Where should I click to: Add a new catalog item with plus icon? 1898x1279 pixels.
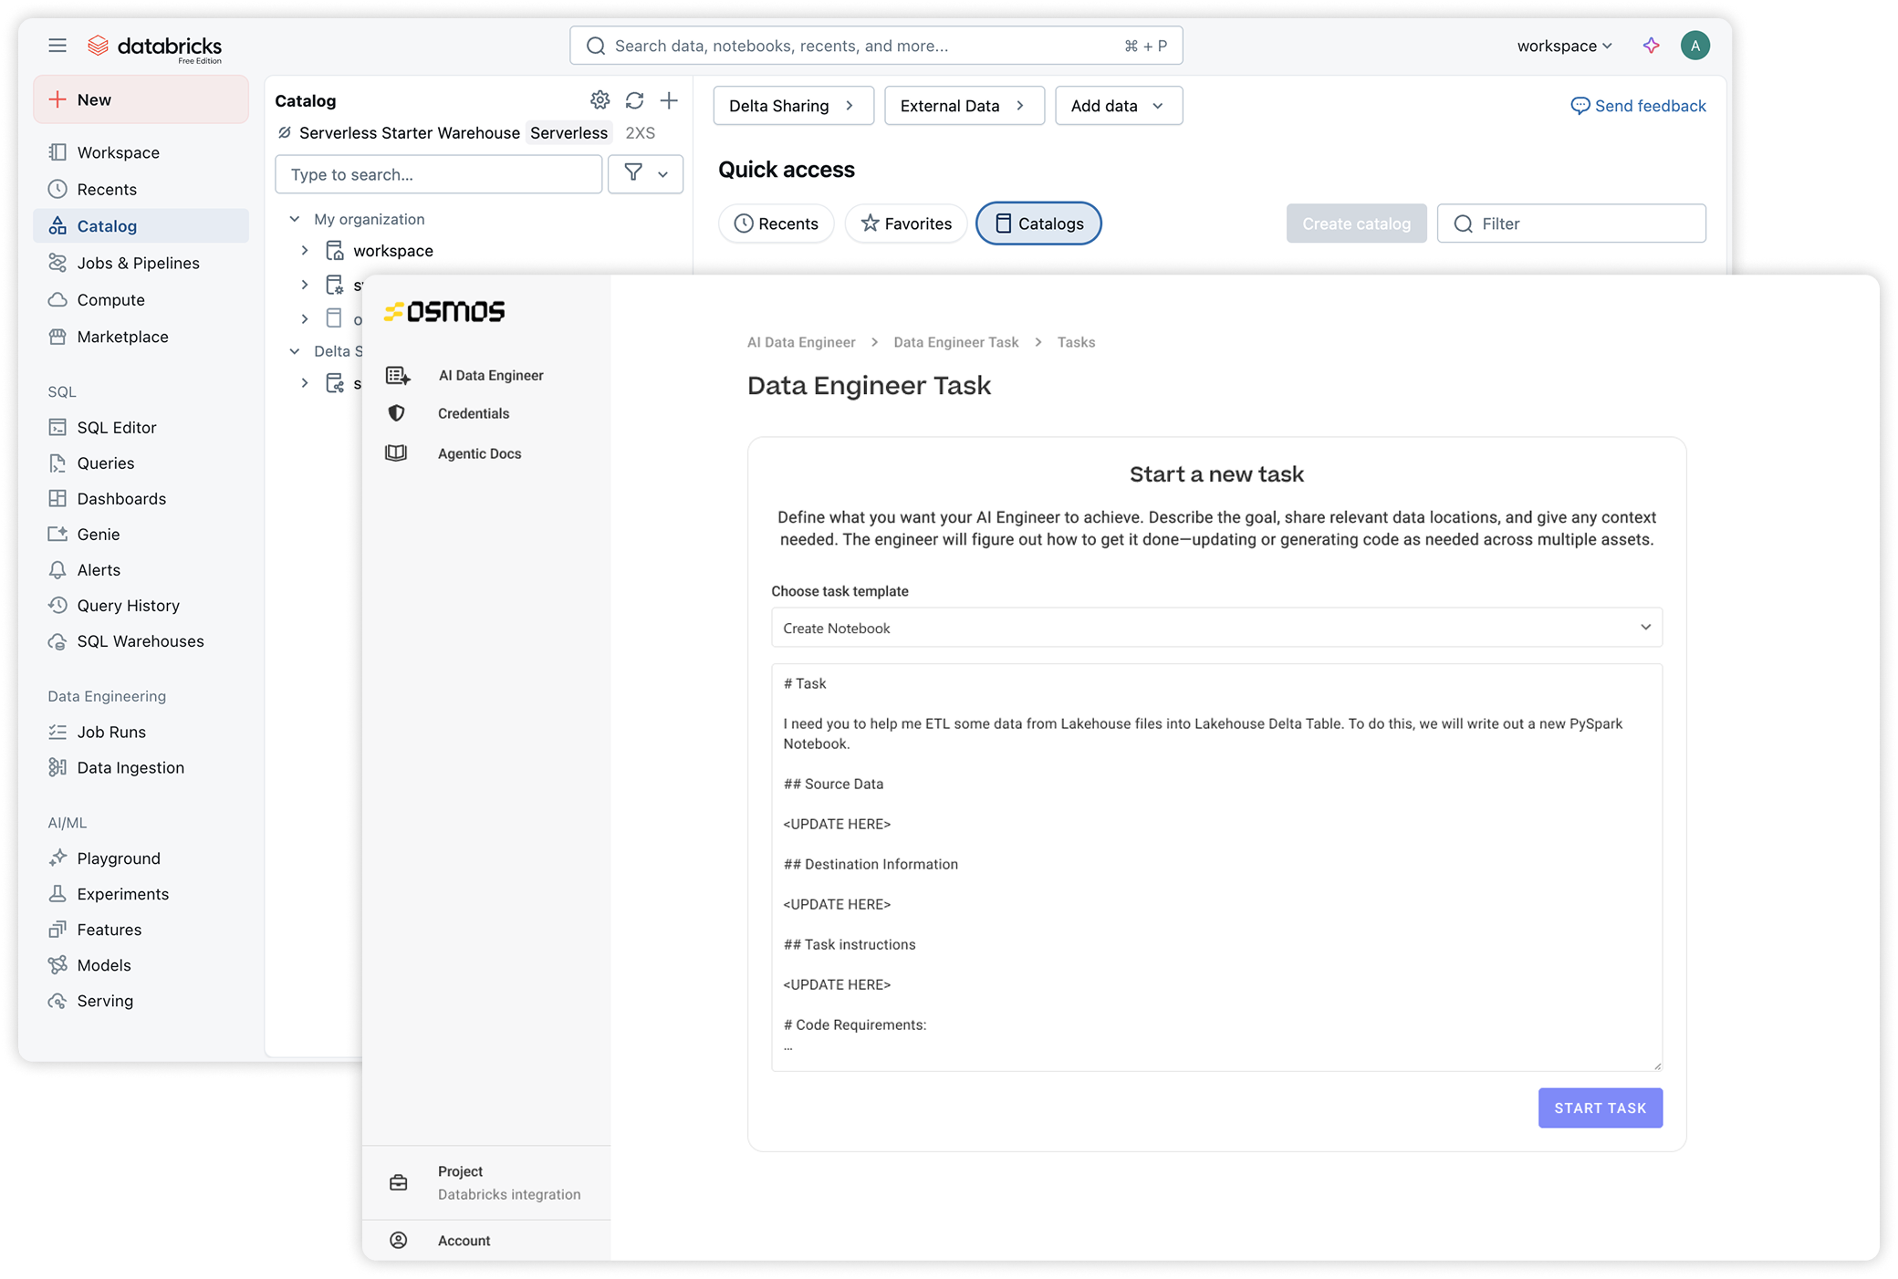click(x=669, y=100)
